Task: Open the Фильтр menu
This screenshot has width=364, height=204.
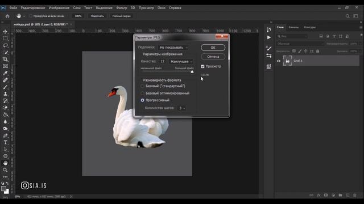Action: pos(121,8)
